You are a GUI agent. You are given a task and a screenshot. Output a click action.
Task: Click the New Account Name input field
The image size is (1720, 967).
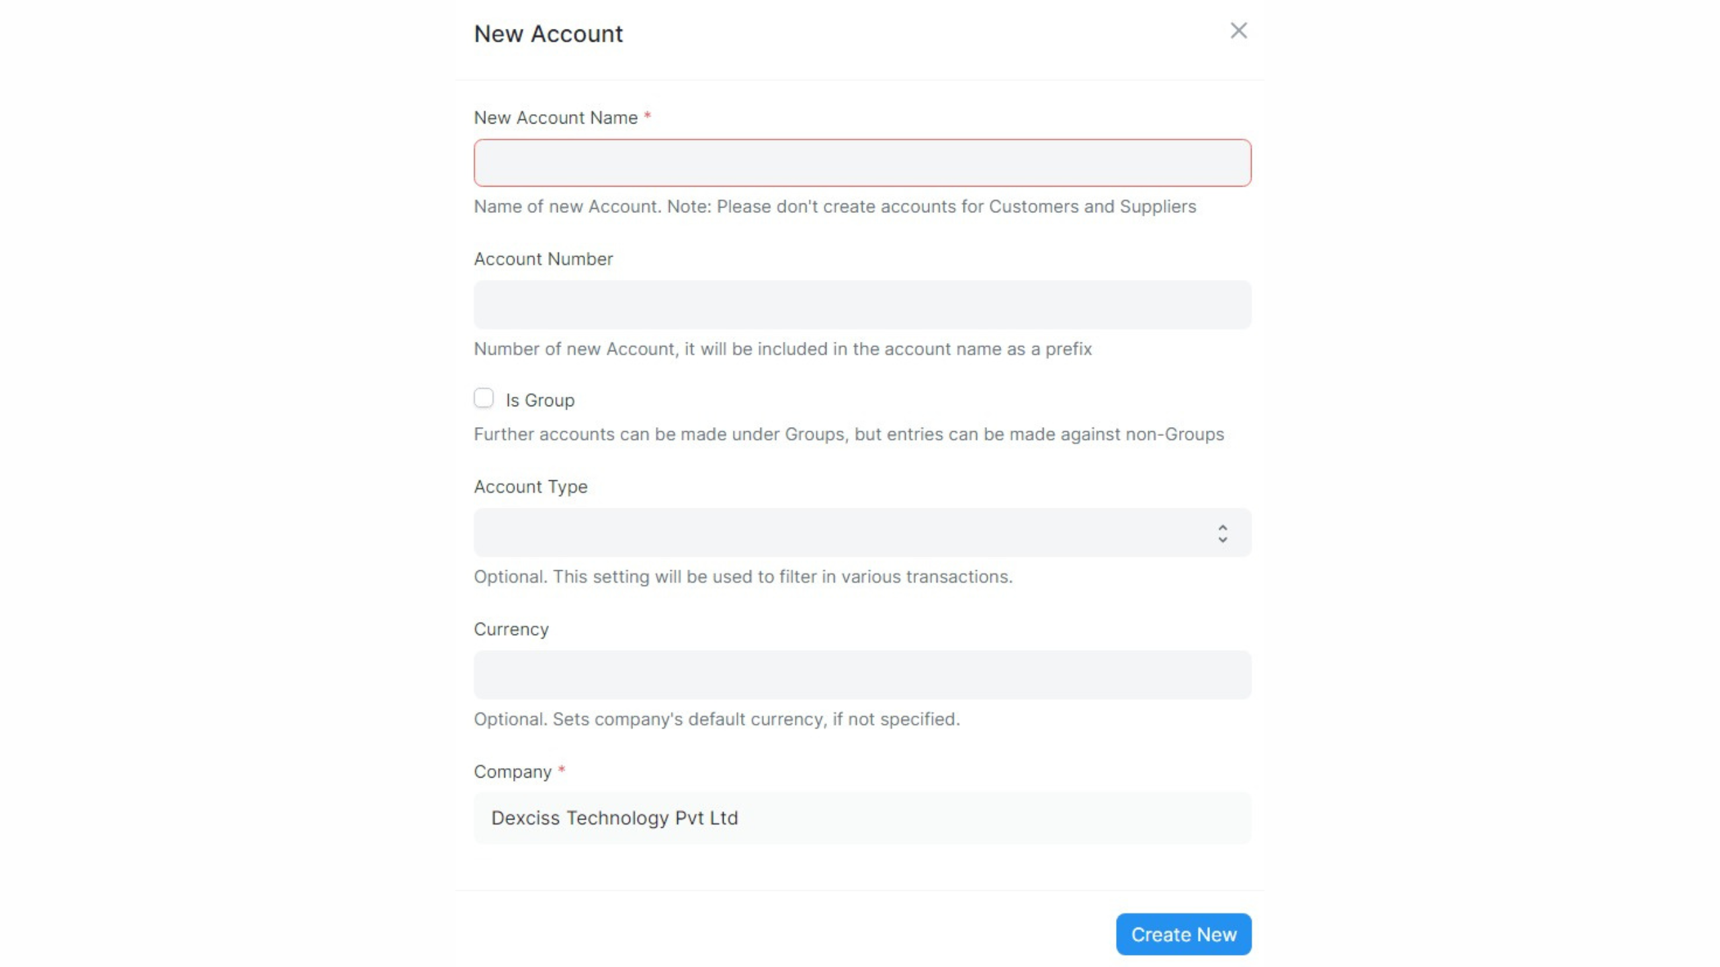click(x=862, y=163)
